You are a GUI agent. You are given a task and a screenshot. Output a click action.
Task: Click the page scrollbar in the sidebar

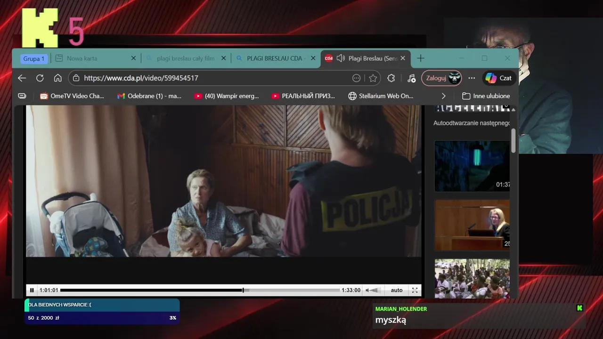click(x=513, y=140)
